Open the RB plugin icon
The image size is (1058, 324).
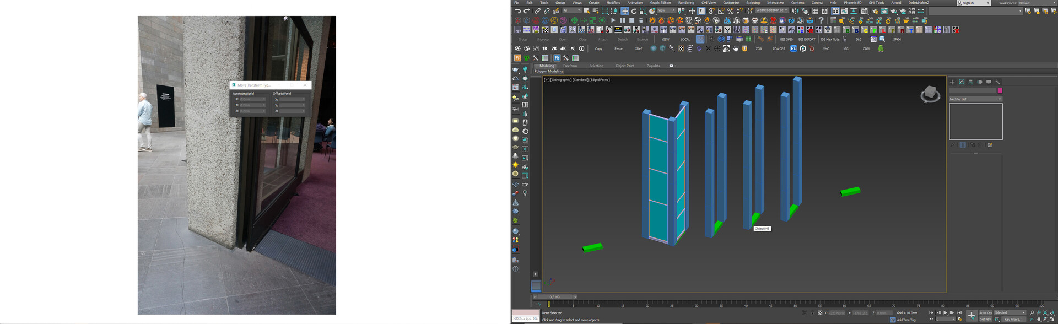[793, 48]
